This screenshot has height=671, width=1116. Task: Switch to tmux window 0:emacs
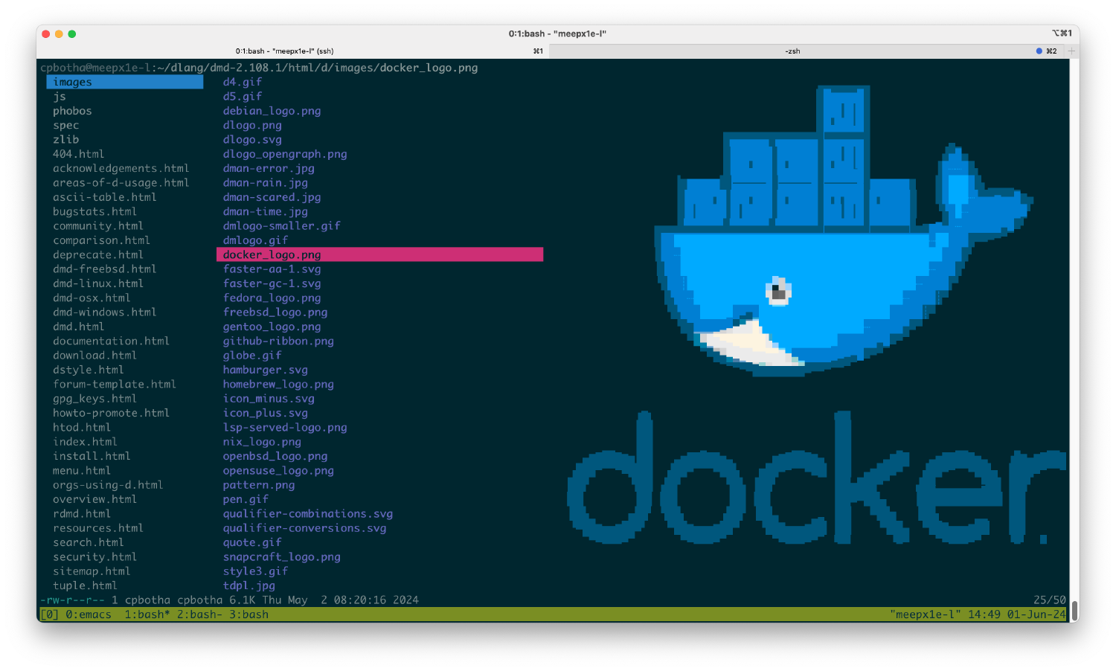pyautogui.click(x=88, y=614)
